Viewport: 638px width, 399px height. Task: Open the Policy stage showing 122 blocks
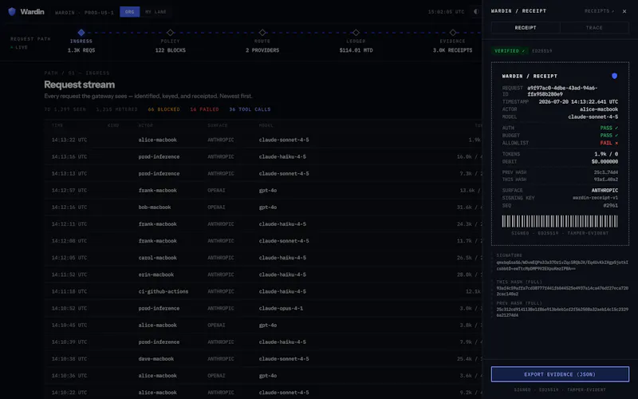pos(170,45)
